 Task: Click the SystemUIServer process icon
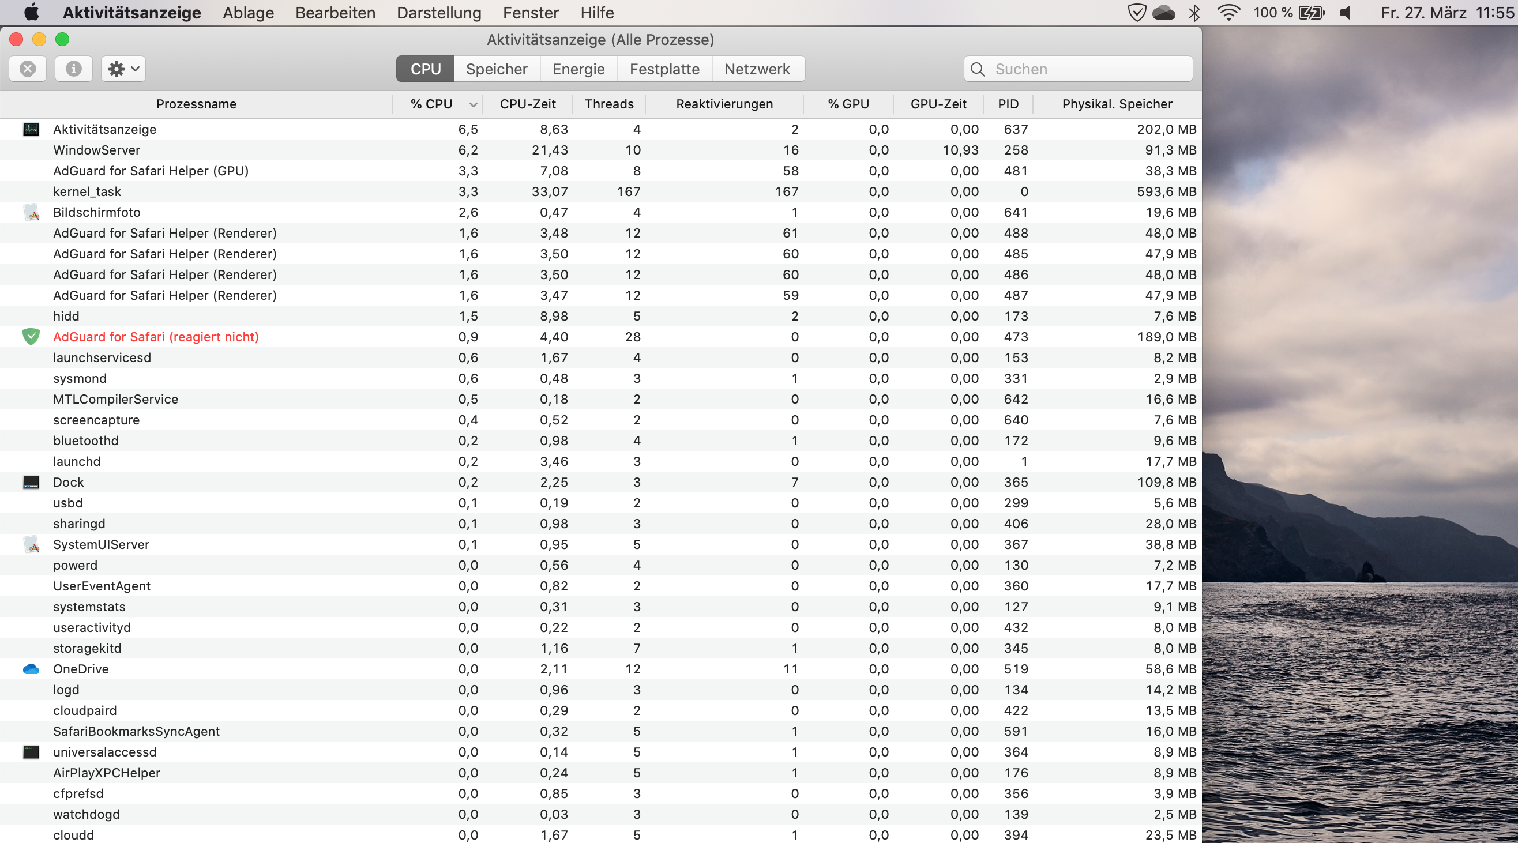coord(31,544)
